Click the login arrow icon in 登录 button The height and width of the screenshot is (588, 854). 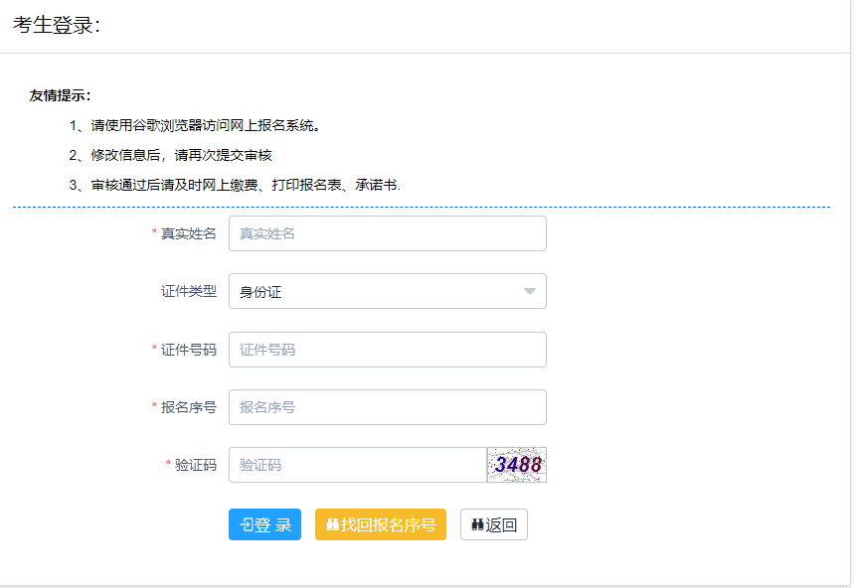(x=246, y=525)
